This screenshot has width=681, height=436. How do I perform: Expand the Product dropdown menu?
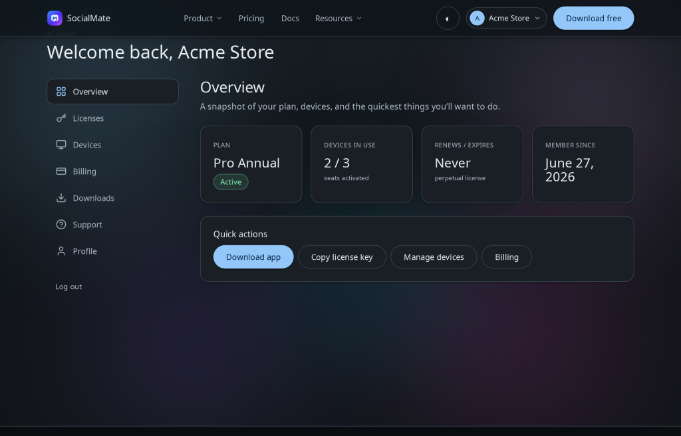(203, 18)
